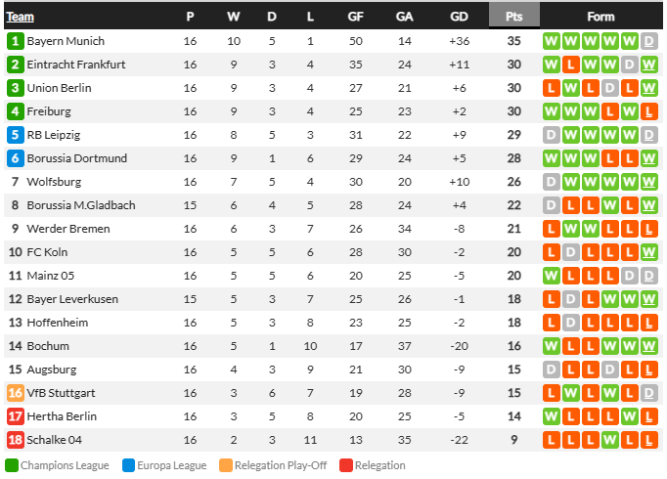Click Schalke 04's red position 18 badge

pos(16,440)
